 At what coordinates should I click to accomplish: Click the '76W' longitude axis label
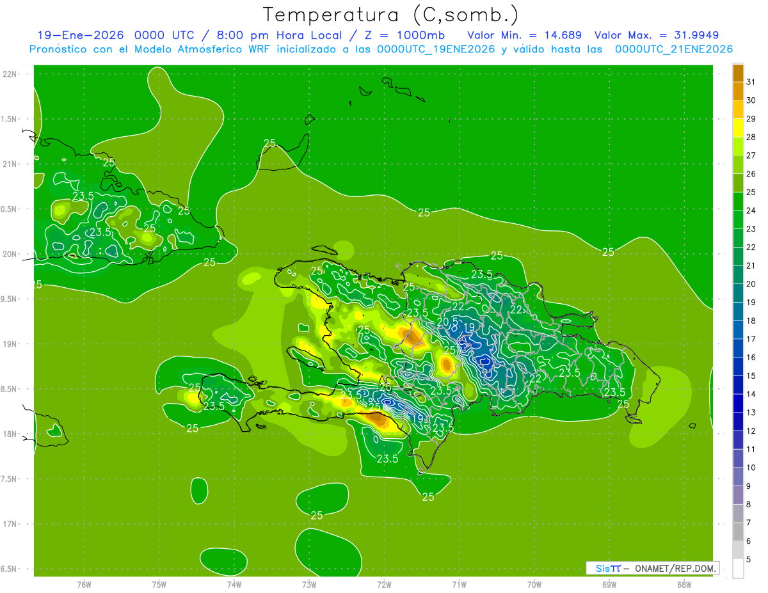pos(84,585)
